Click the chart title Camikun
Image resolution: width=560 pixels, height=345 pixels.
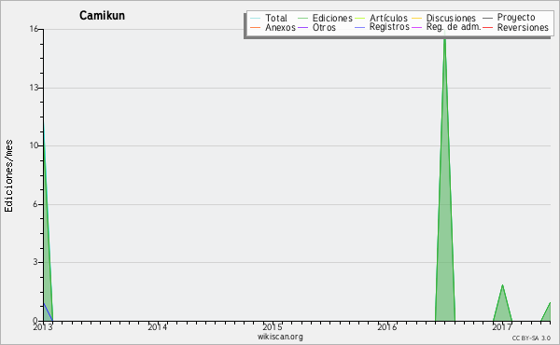click(x=102, y=16)
